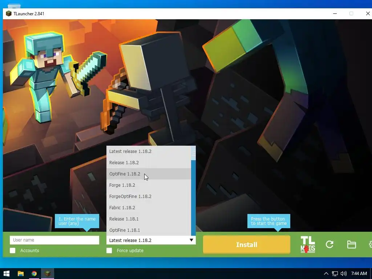Focus the User name field
This screenshot has height=279, width=372.
coord(54,240)
